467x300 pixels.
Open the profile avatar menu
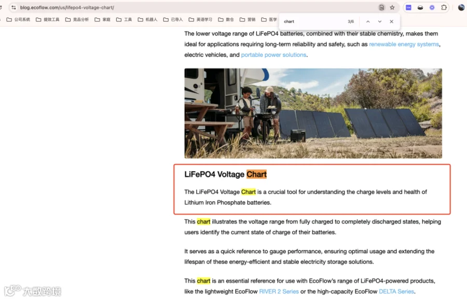tap(461, 7)
